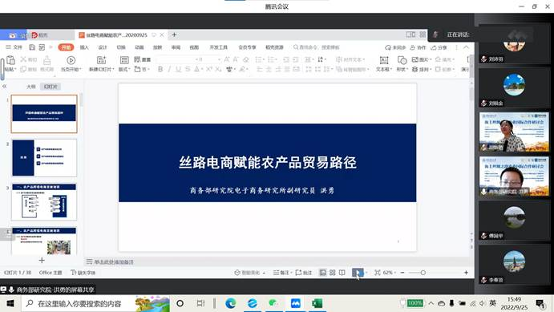Toggle the notes pane button in status bar
This screenshot has height=312, width=554.
point(281,273)
